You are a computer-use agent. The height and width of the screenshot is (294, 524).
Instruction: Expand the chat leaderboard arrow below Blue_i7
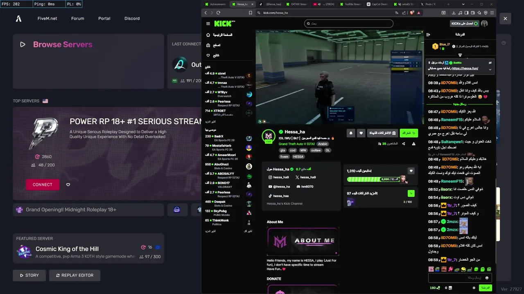460,55
